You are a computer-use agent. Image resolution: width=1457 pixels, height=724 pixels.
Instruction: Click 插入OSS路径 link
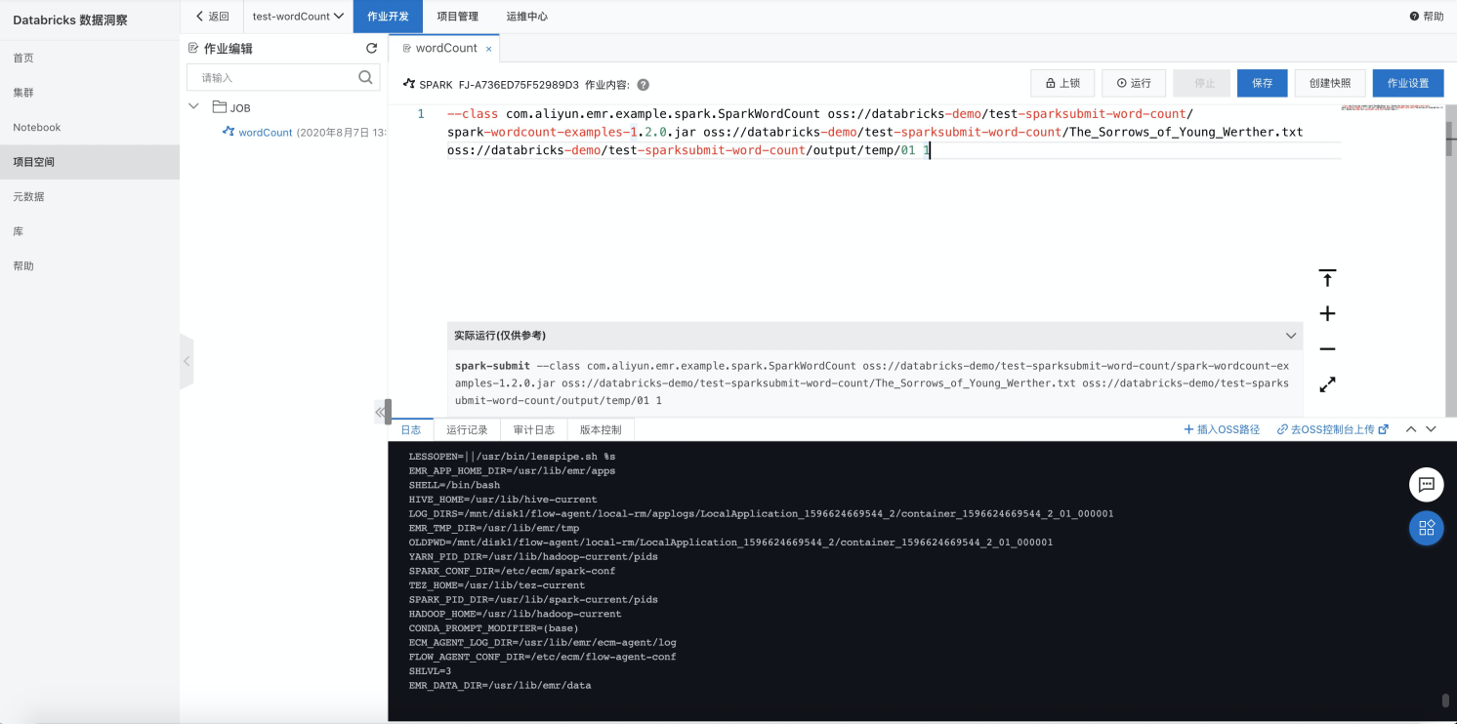[x=1222, y=429]
